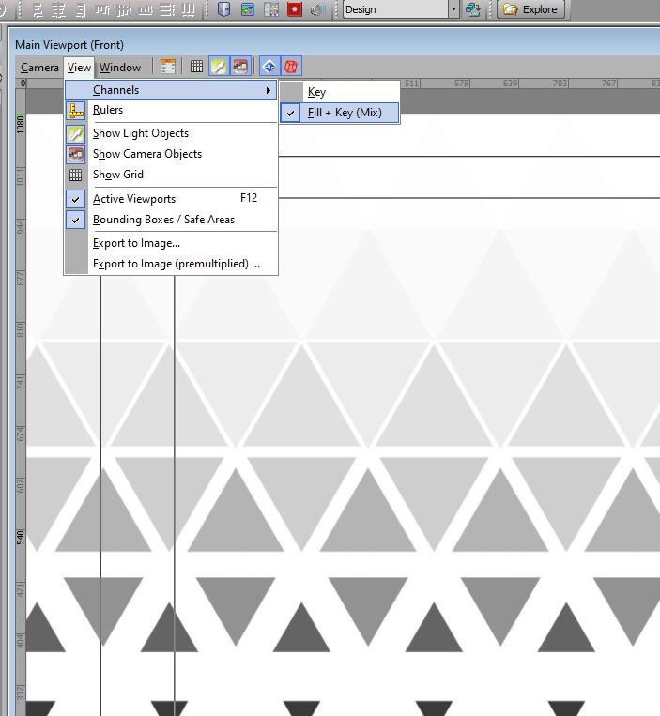The width and height of the screenshot is (660, 716).
Task: Click the 511 mark on horizontal ruler
Action: (411, 84)
